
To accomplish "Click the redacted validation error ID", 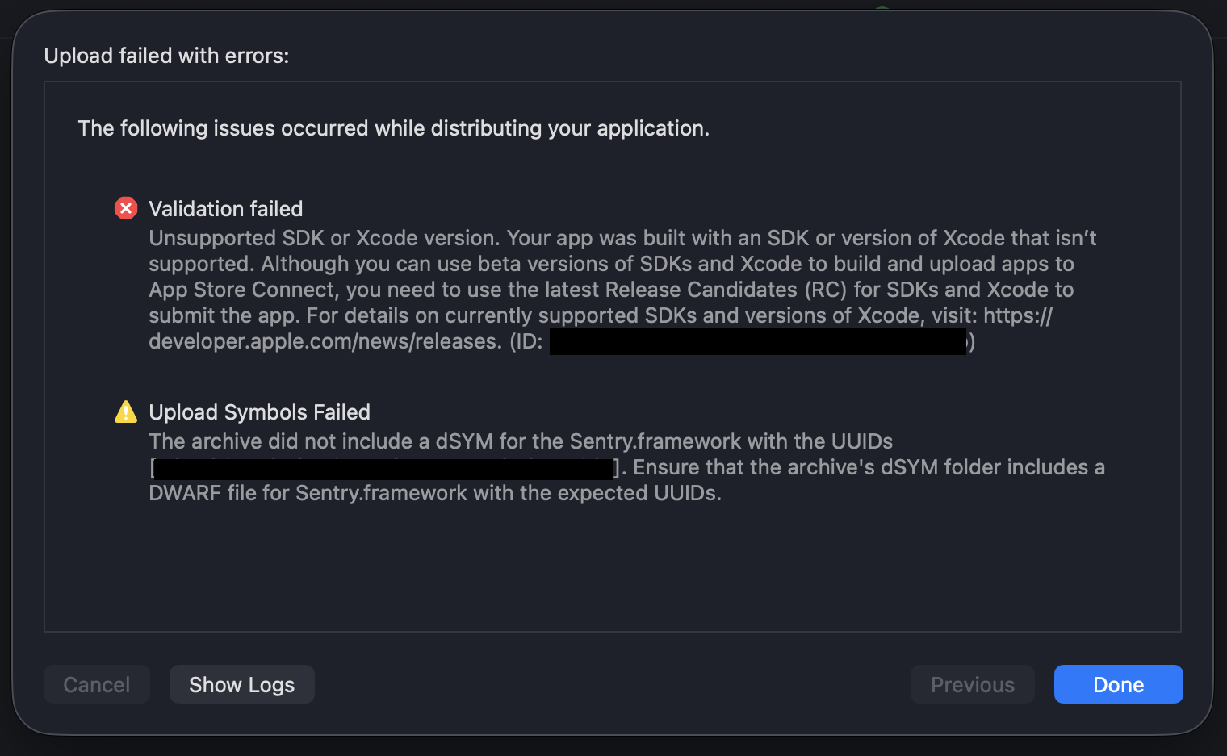I will [757, 341].
